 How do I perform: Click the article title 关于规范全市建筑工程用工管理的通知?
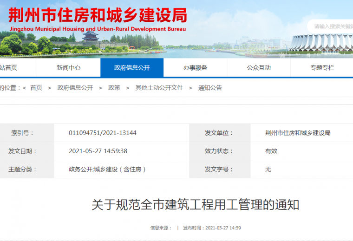tap(195, 205)
